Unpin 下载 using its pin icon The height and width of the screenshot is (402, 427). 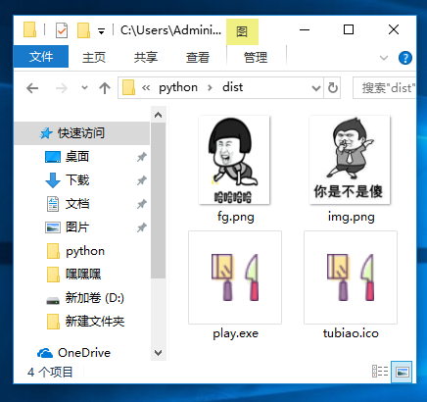click(141, 180)
